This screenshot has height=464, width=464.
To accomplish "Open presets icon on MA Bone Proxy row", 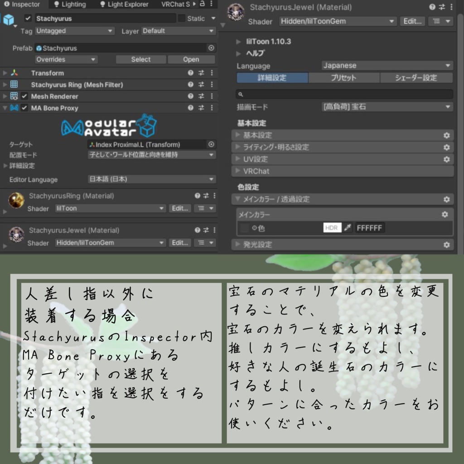I will pyautogui.click(x=201, y=108).
